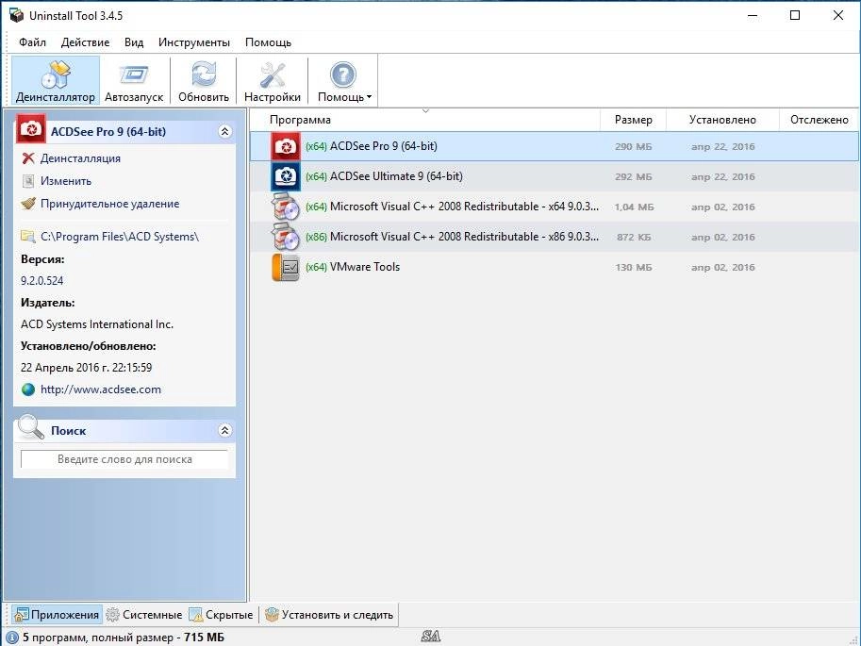The image size is (861, 646).
Task: Start Деинсталляция of the selected program
Action: [x=80, y=158]
